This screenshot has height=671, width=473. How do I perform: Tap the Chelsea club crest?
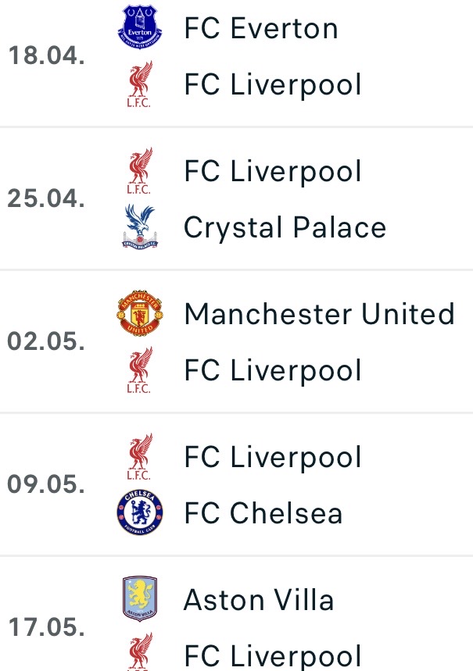pos(140,513)
